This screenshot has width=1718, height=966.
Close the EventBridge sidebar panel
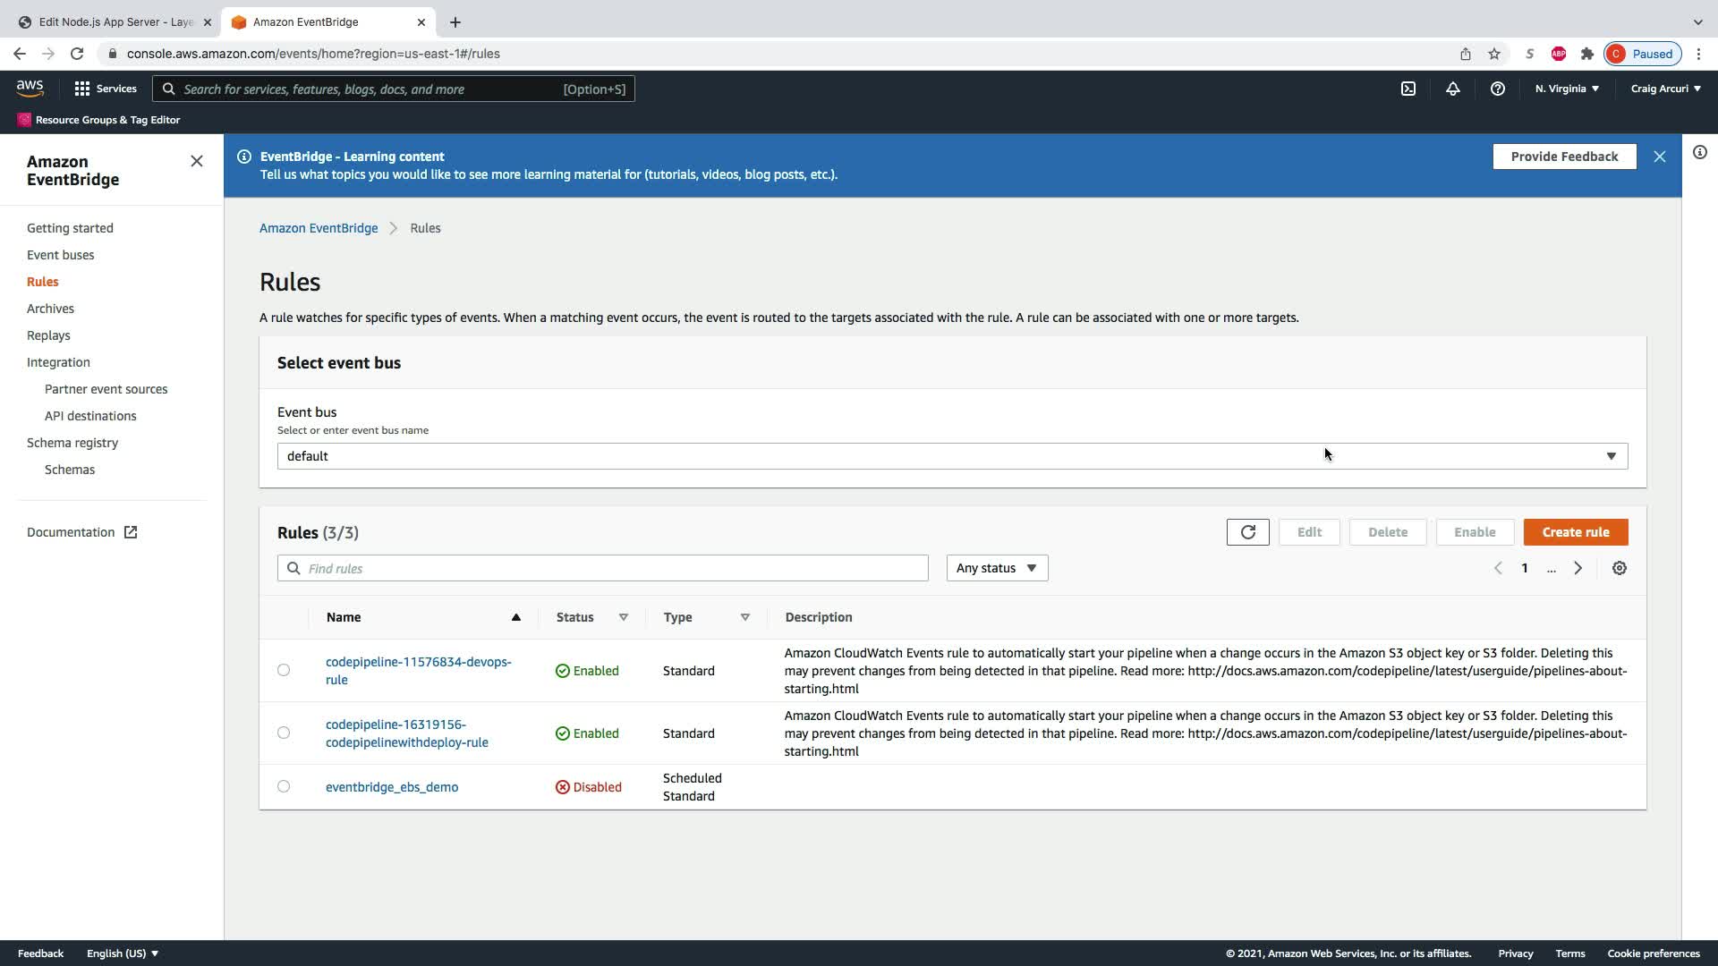click(x=197, y=161)
